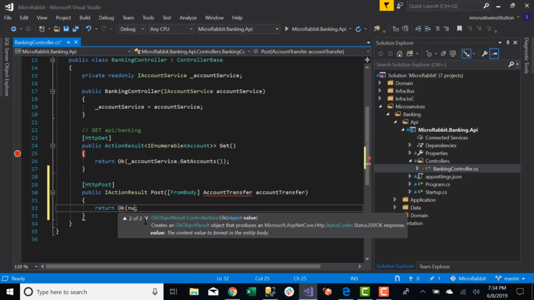Open the Post member navigation dropdown
The height and width of the screenshot is (300, 534).
point(311,52)
